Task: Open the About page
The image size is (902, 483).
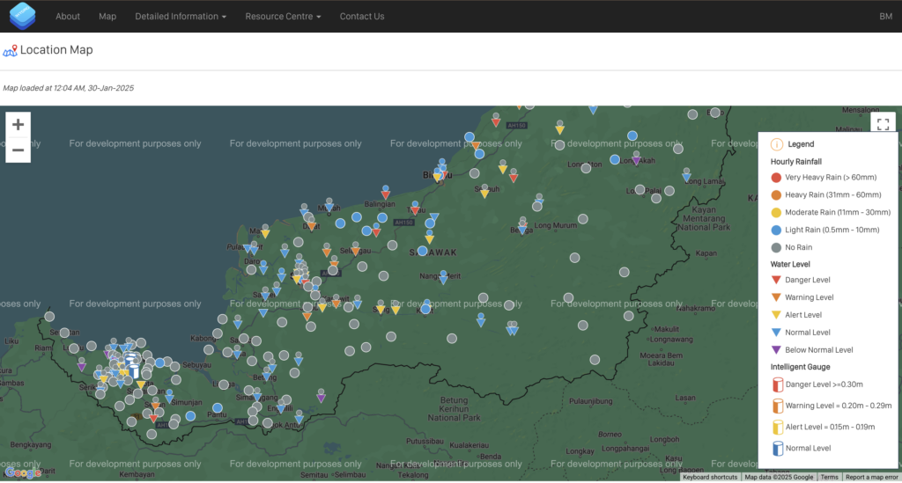Action: [x=67, y=16]
